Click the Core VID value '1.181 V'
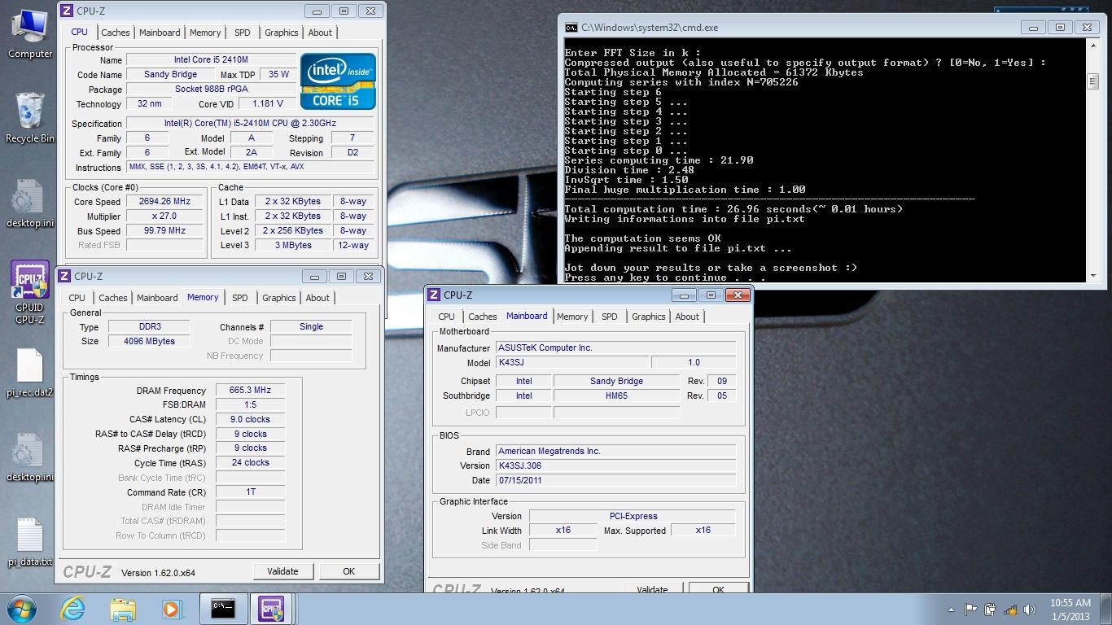Image resolution: width=1112 pixels, height=625 pixels. pos(268,104)
